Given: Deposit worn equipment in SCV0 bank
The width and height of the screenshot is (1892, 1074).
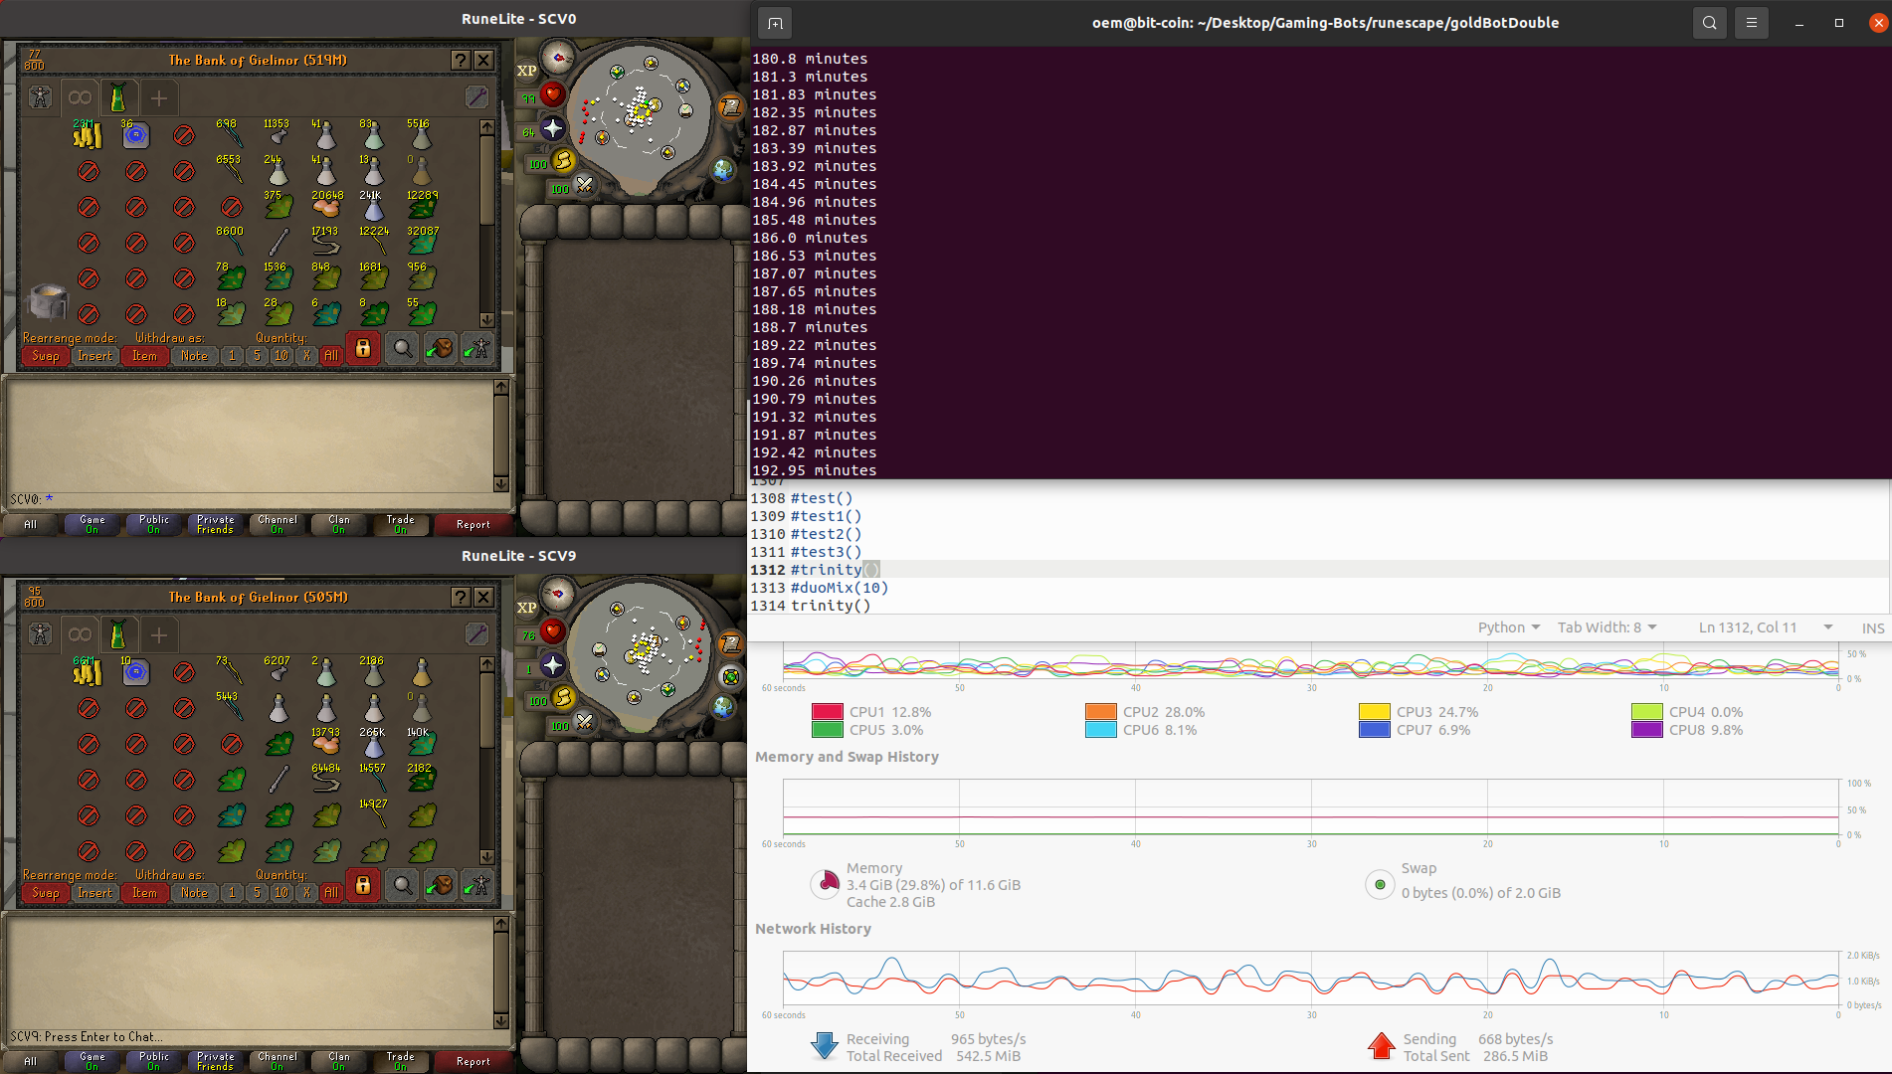Looking at the screenshot, I should (477, 348).
